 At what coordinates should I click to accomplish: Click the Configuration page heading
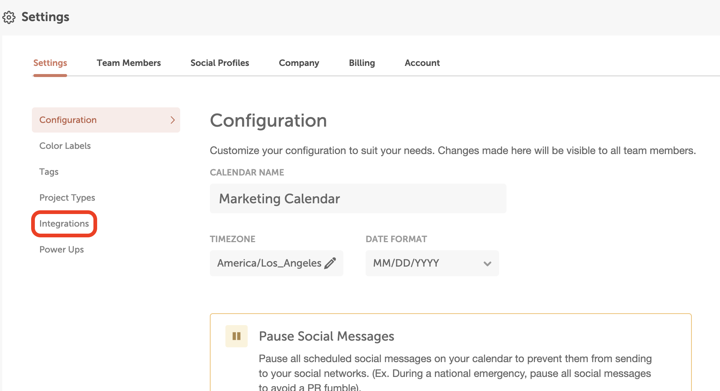tap(268, 120)
